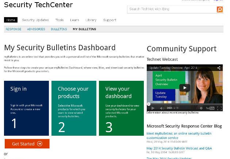Click the YouTube logo on the video player
The image size is (230, 159).
click(x=210, y=108)
